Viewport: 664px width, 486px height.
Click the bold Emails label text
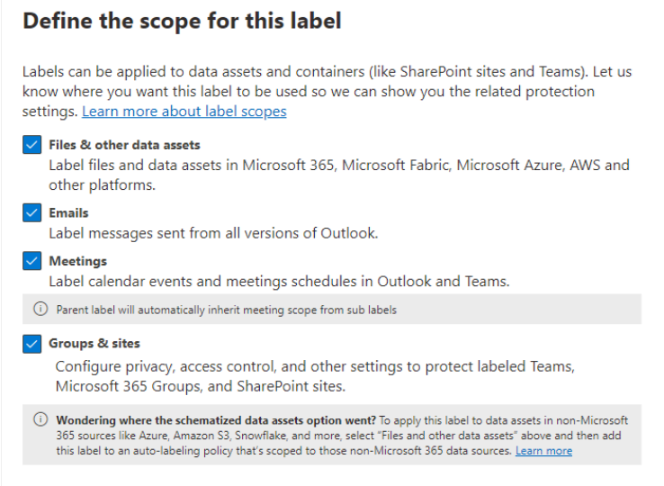(68, 213)
